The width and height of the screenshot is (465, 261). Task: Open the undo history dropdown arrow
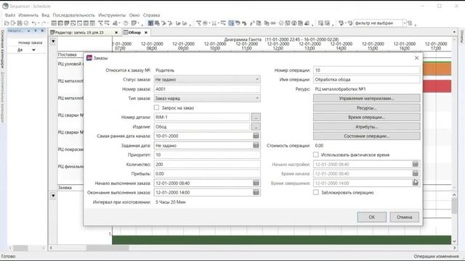[38, 23]
